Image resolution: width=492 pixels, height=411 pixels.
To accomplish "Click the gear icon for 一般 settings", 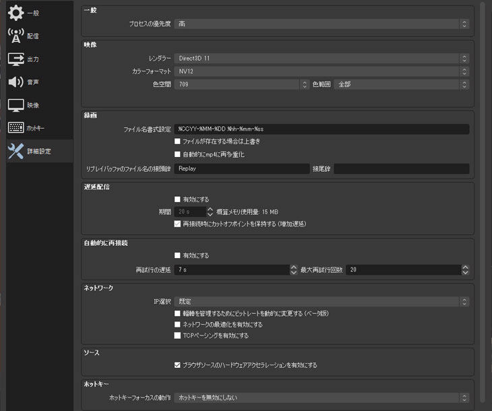I will [x=16, y=12].
